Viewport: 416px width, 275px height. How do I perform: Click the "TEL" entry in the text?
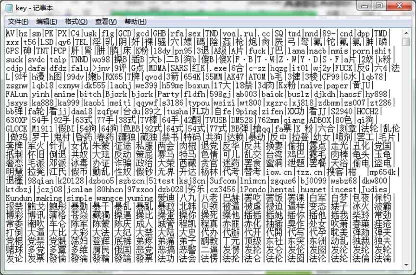point(81,42)
